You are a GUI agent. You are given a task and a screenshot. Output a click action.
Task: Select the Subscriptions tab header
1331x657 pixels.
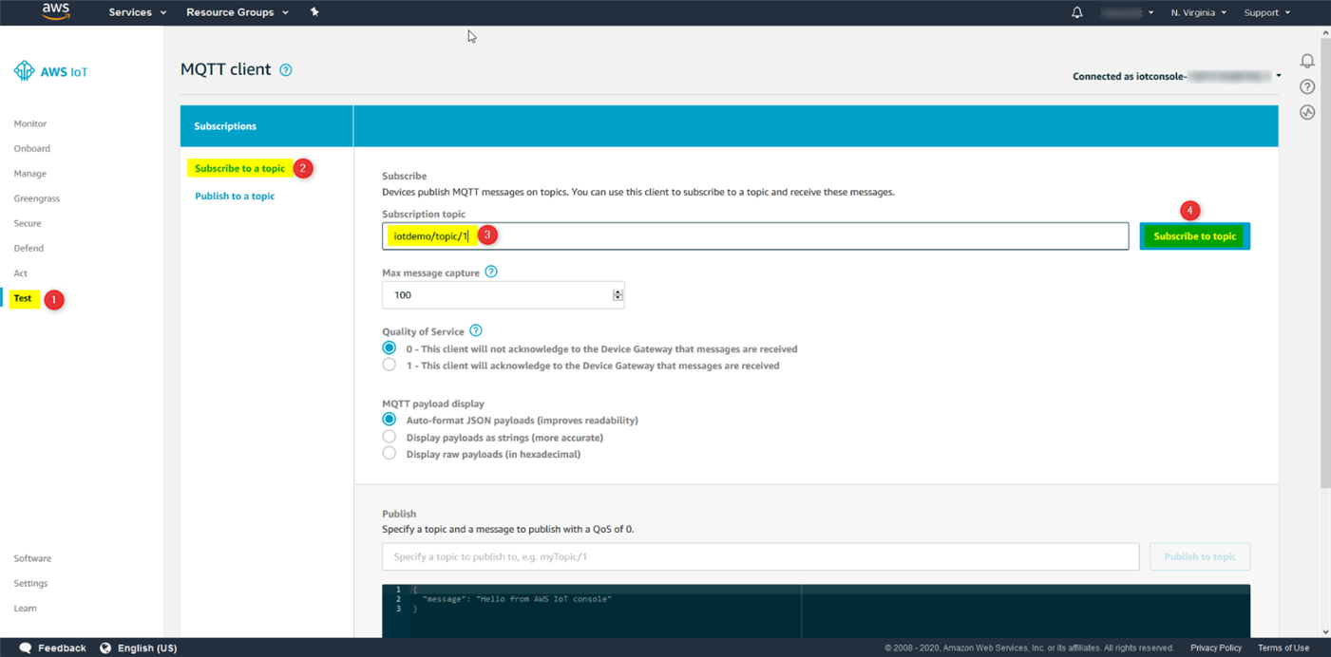click(267, 126)
